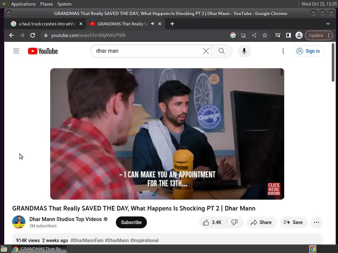Click the site lock icon in address bar

(46, 35)
